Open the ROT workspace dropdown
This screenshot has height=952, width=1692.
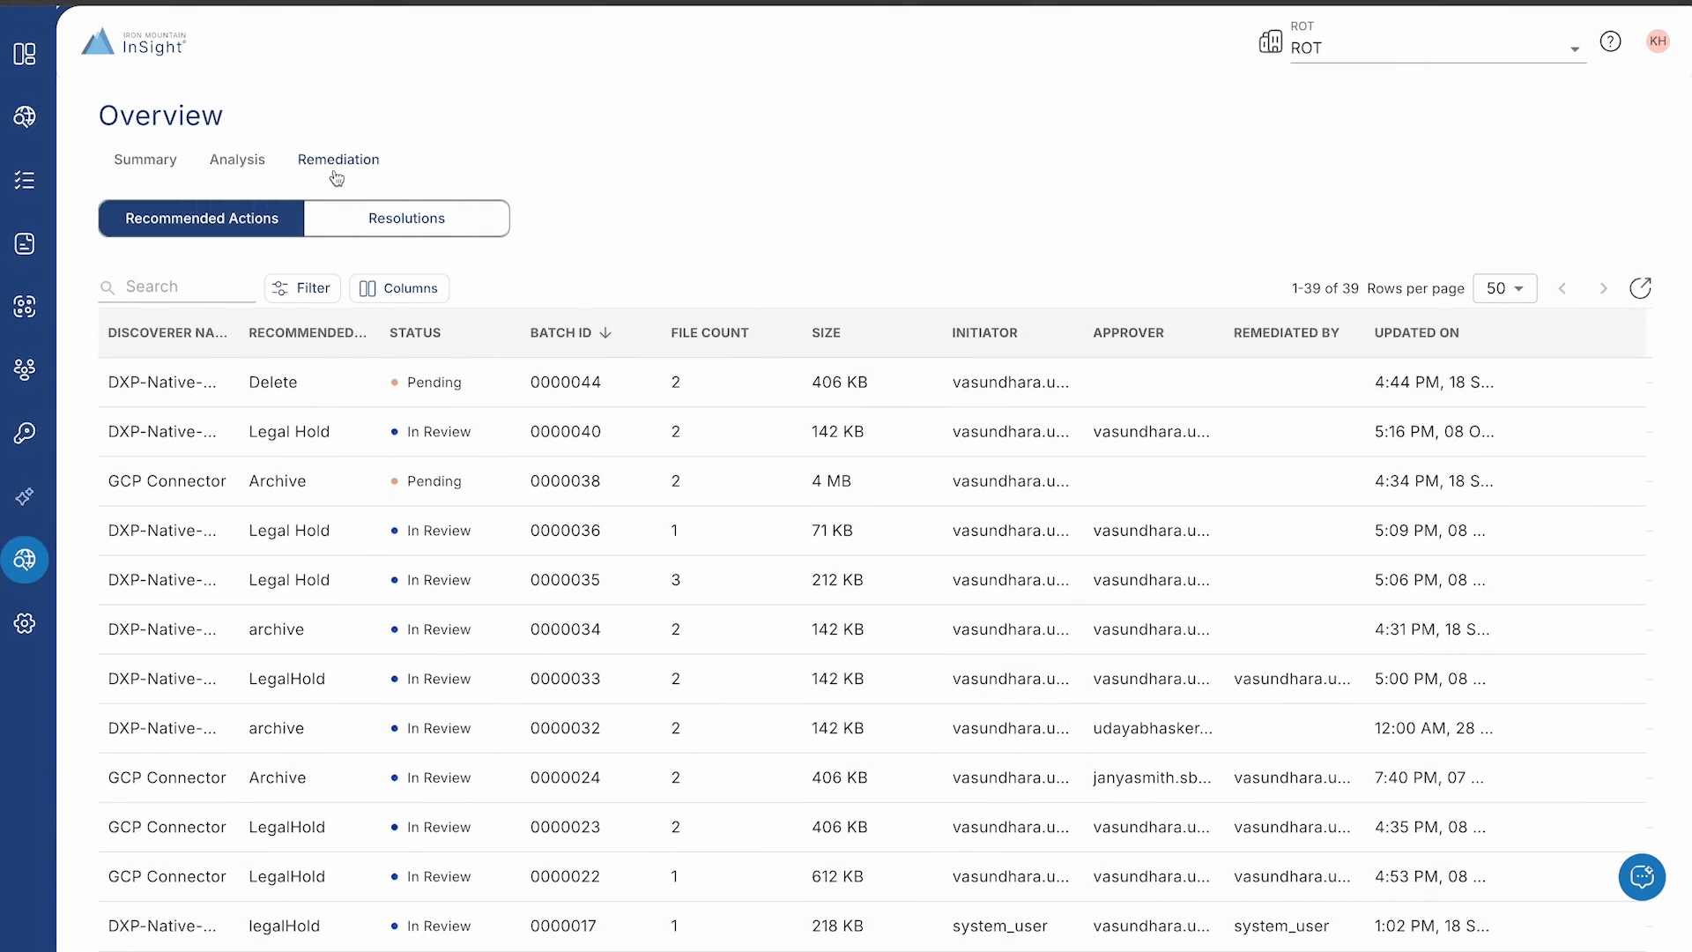pos(1437,48)
